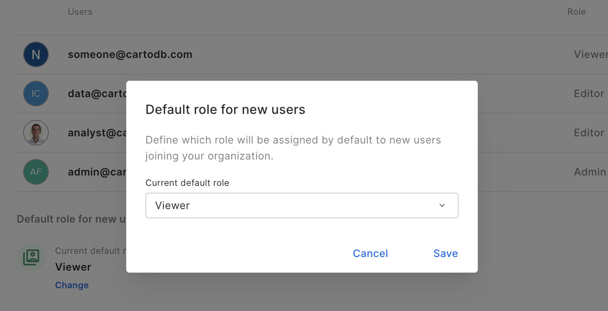Open the Editor role for data user

[589, 94]
